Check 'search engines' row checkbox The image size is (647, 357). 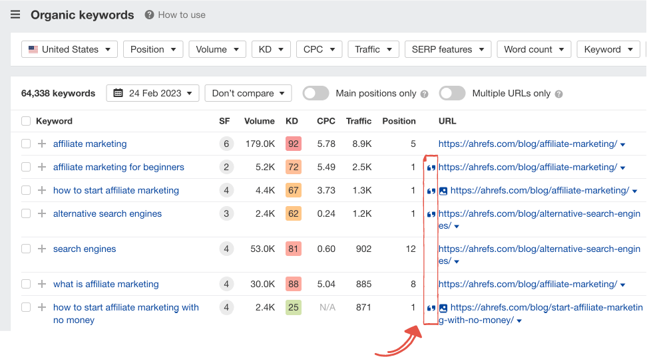point(26,249)
